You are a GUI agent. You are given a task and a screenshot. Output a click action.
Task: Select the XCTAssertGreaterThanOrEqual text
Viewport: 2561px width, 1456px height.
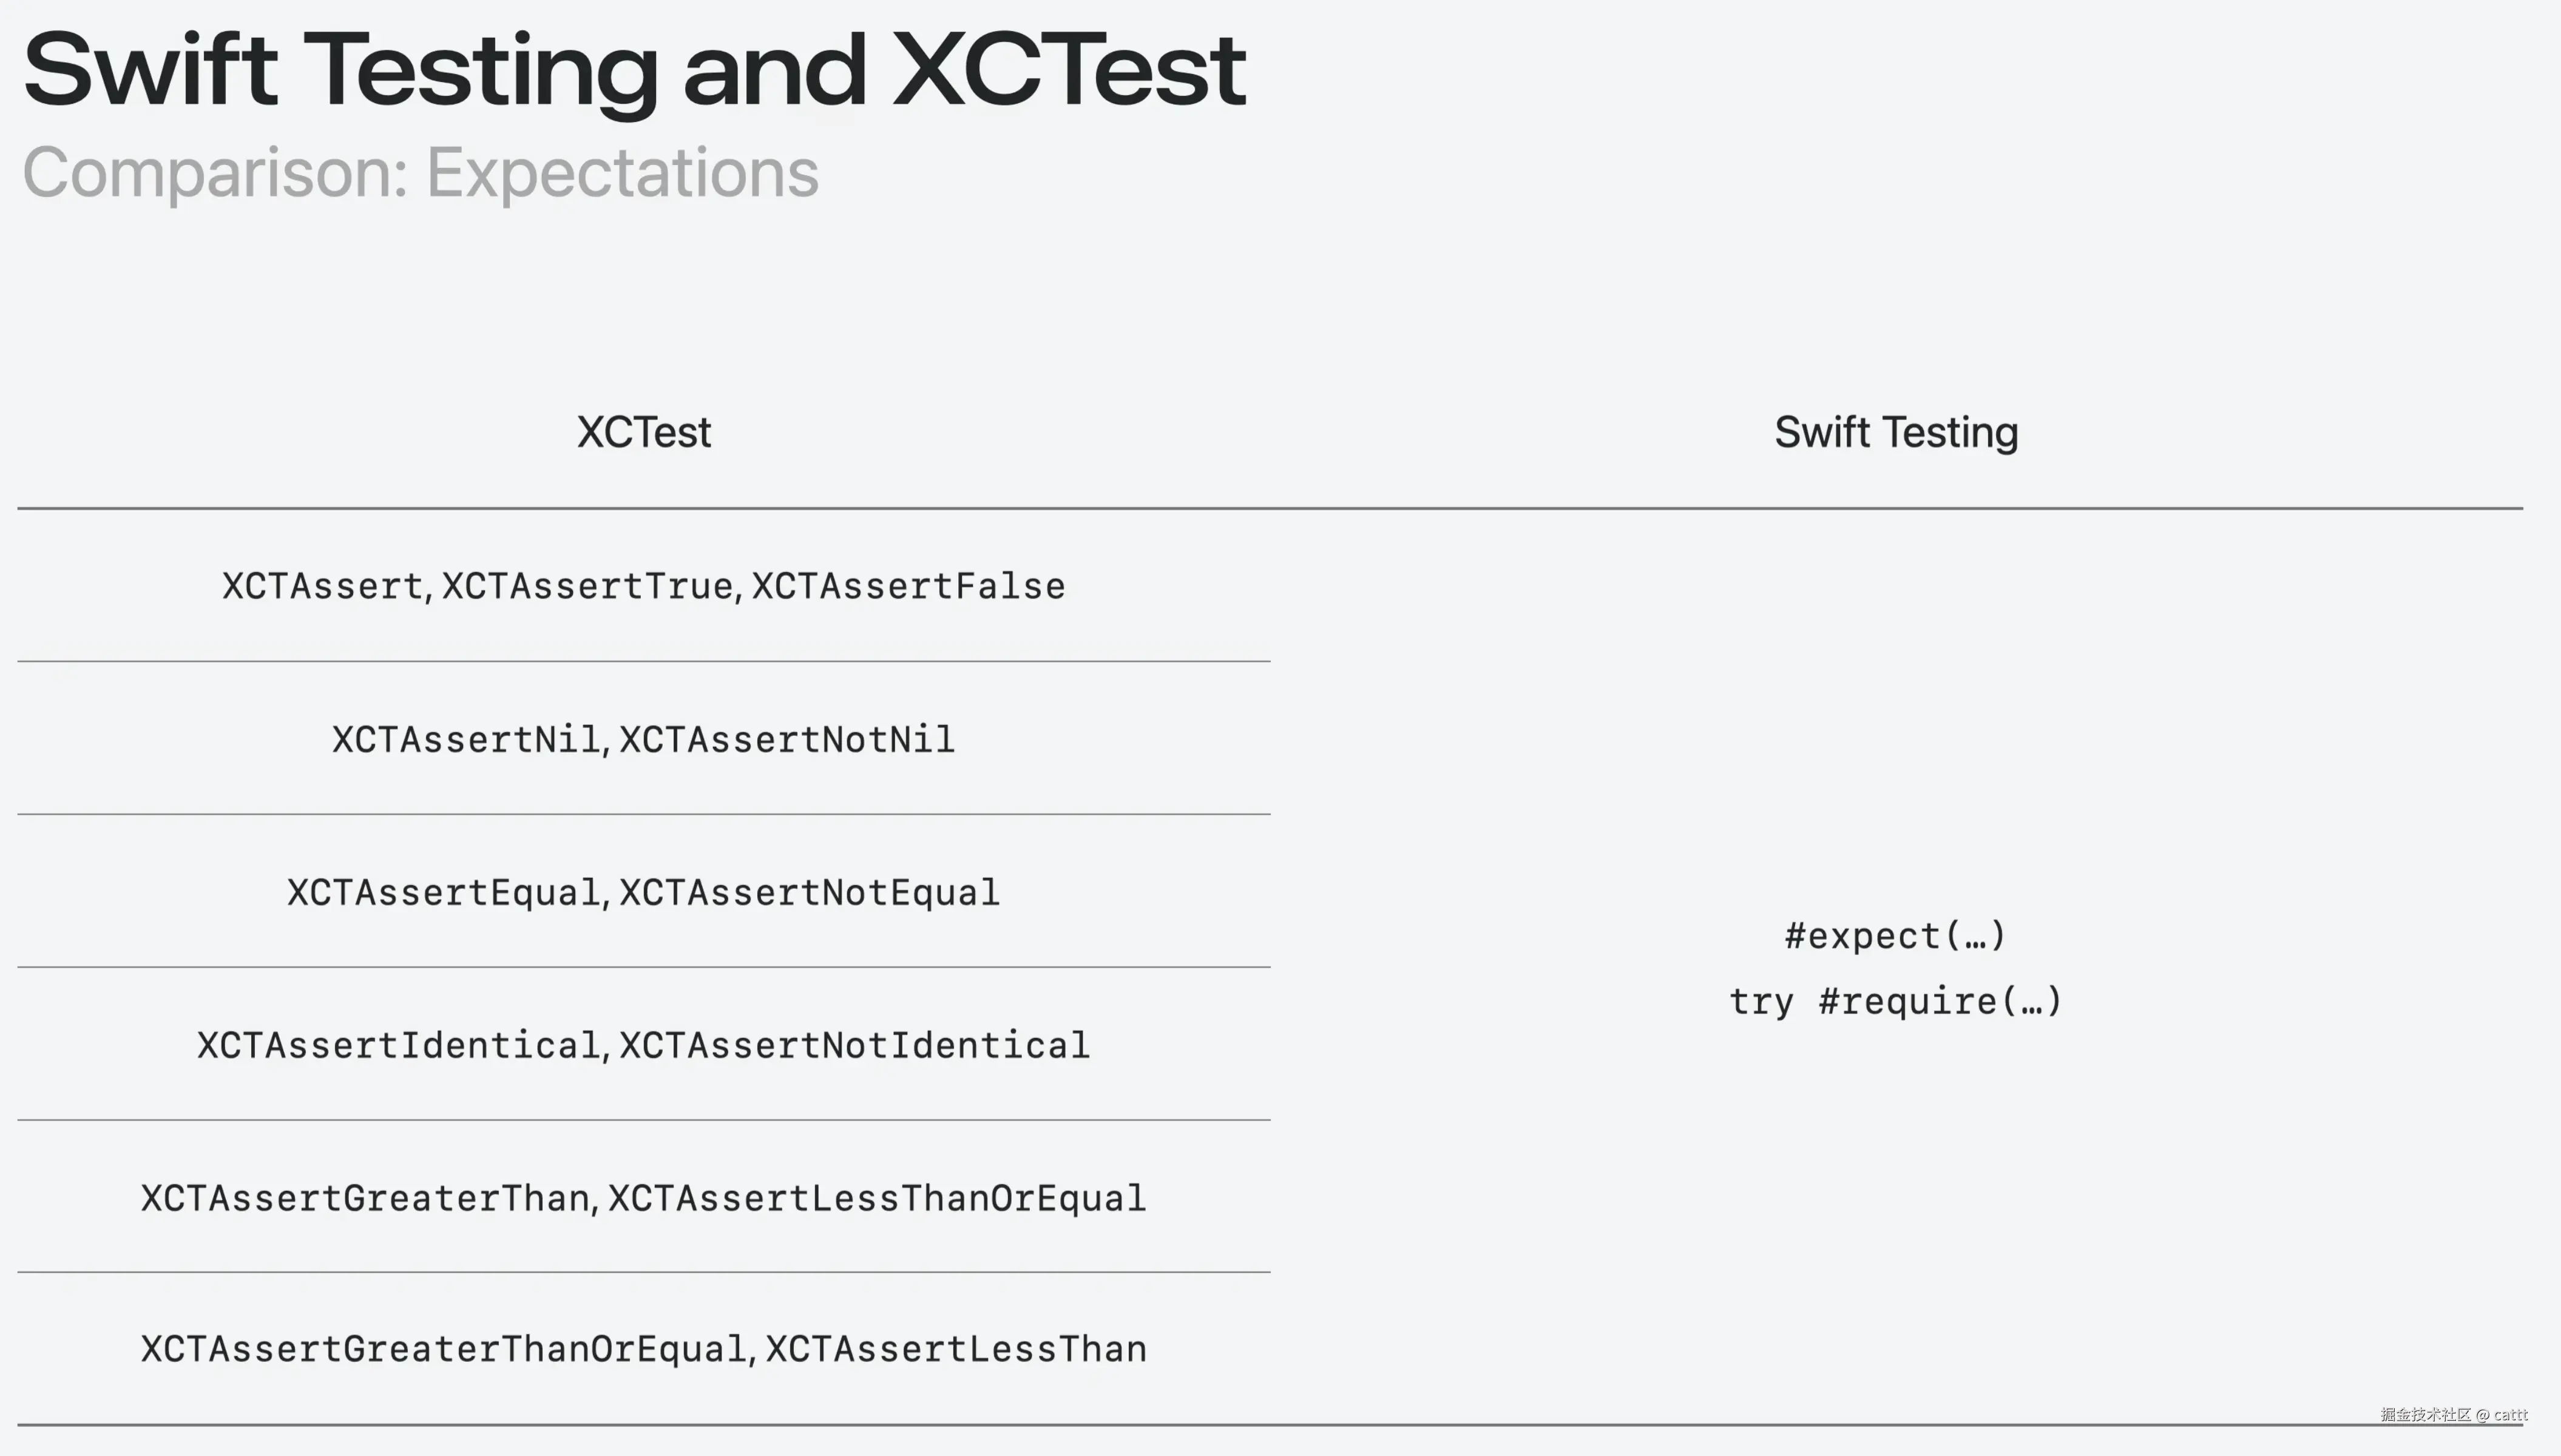click(443, 1350)
